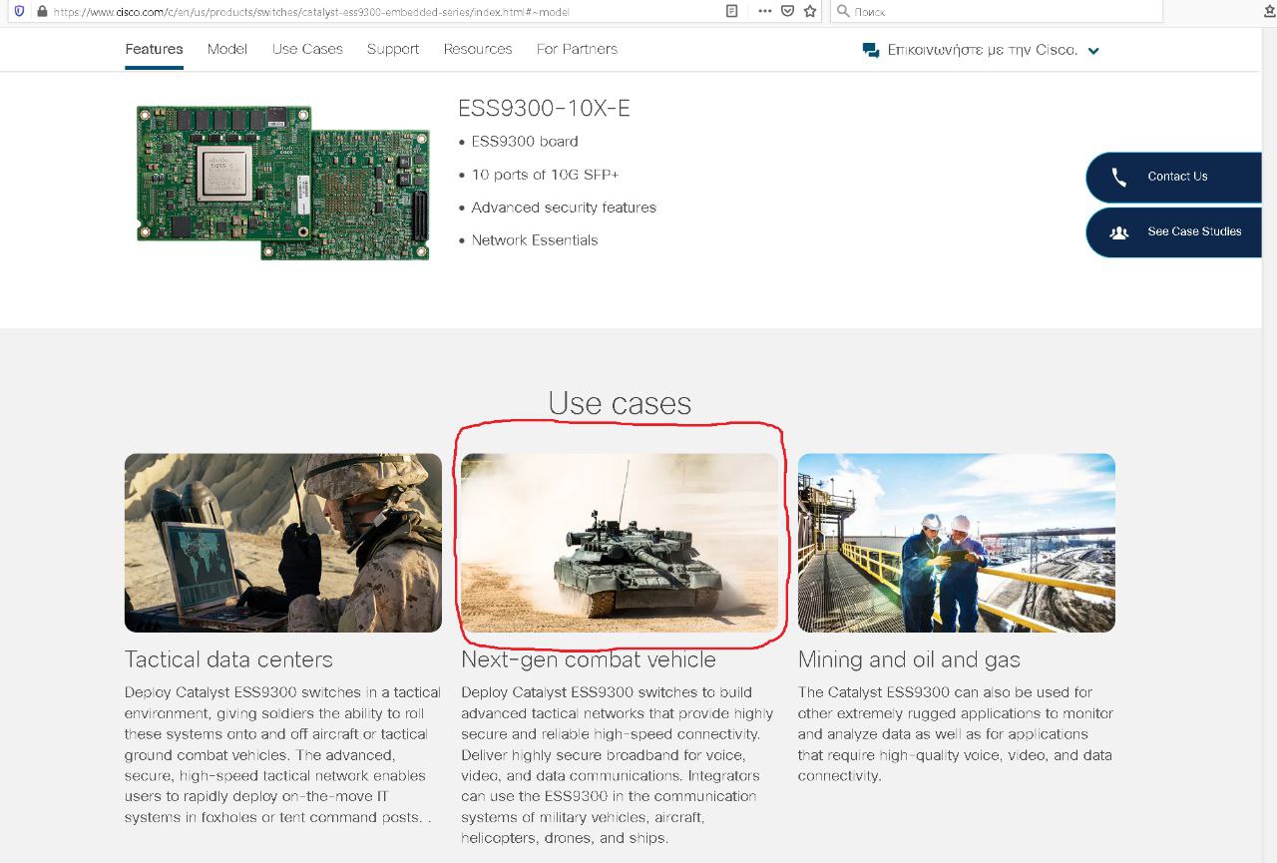This screenshot has height=863, width=1277.
Task: Click the Next-gen combat vehicle heading
Action: pyautogui.click(x=589, y=659)
